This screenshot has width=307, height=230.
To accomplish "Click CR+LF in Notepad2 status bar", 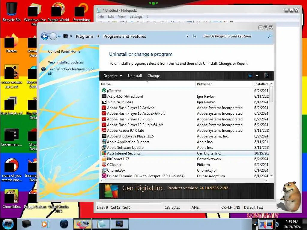I will [x=226, y=208].
